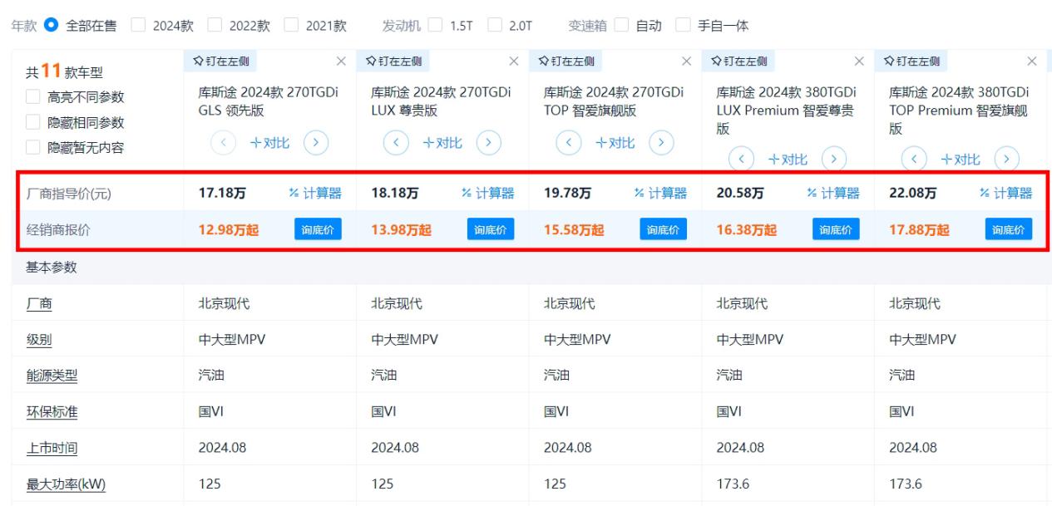
Task: Click 询底价 next to 15.58万起
Action: point(664,229)
